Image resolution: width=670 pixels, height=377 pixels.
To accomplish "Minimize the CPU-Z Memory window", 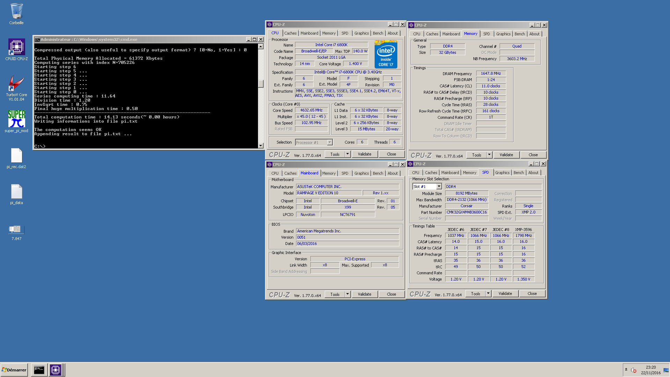I will [532, 25].
